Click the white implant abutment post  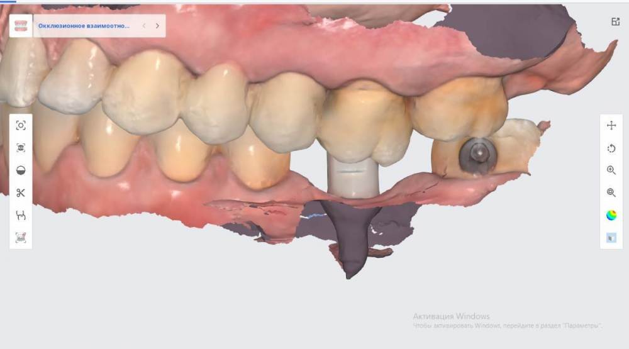353,177
